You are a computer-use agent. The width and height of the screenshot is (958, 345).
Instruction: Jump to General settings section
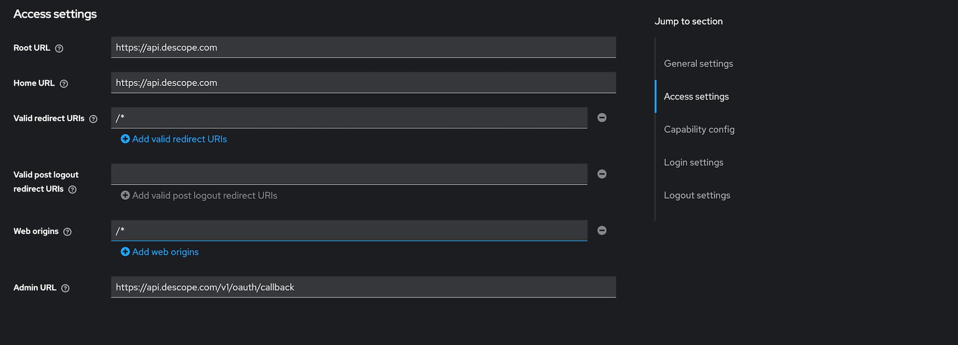(x=698, y=63)
